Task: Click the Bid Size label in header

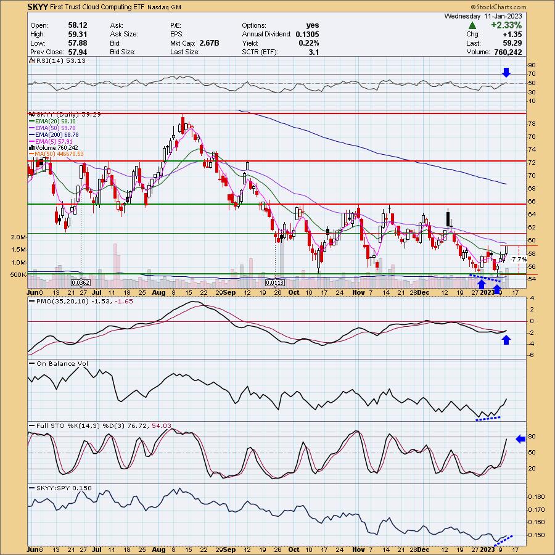Action: tap(123, 52)
